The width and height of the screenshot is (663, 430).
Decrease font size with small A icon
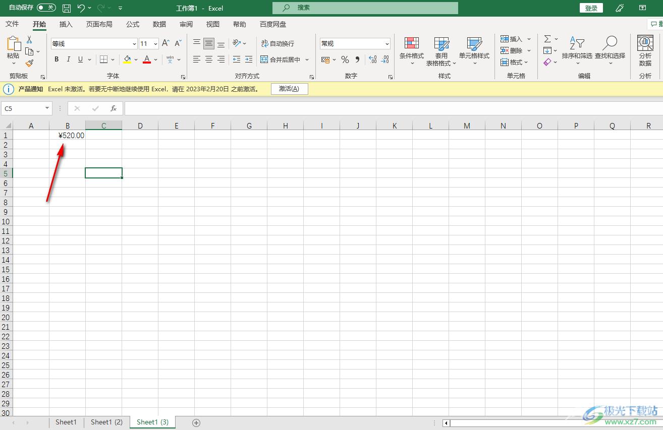pos(178,43)
